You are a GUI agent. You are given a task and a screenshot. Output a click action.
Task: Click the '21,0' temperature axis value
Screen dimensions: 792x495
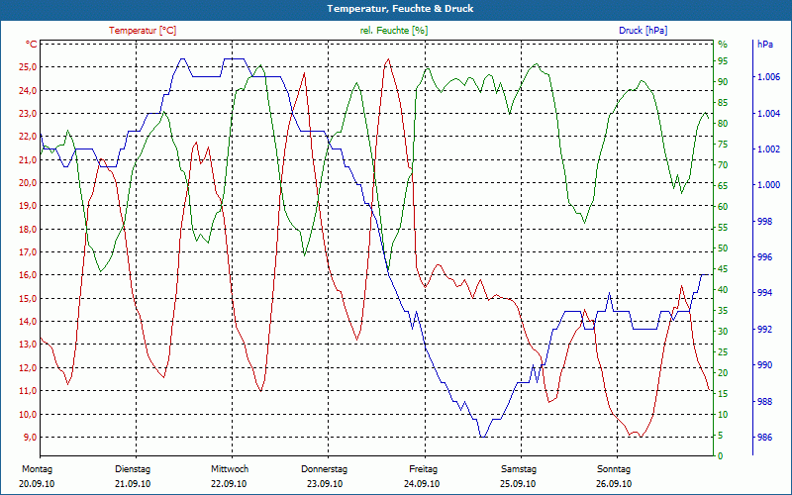[29, 159]
